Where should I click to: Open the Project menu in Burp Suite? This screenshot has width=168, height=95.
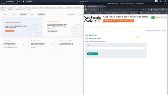[x=6, y=6]
